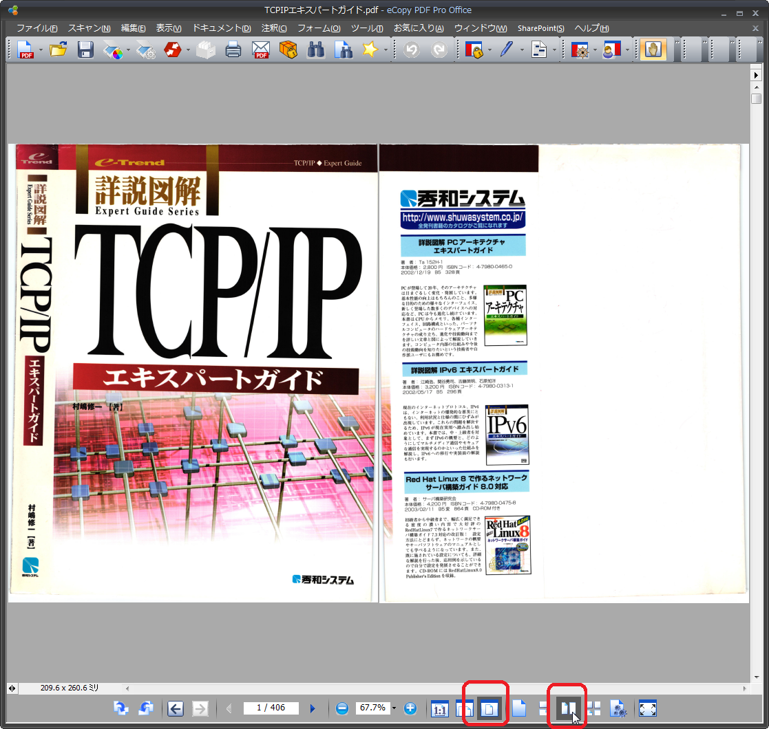Zoom out with the minus button

pos(342,708)
